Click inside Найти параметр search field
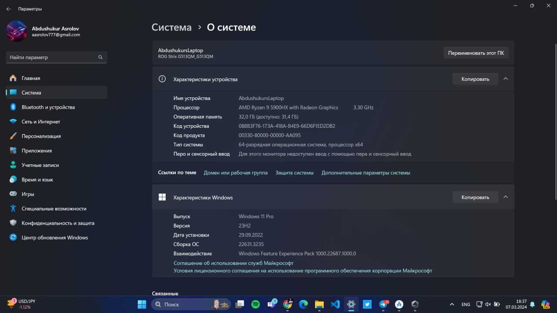This screenshot has width=557, height=313. pyautogui.click(x=57, y=57)
